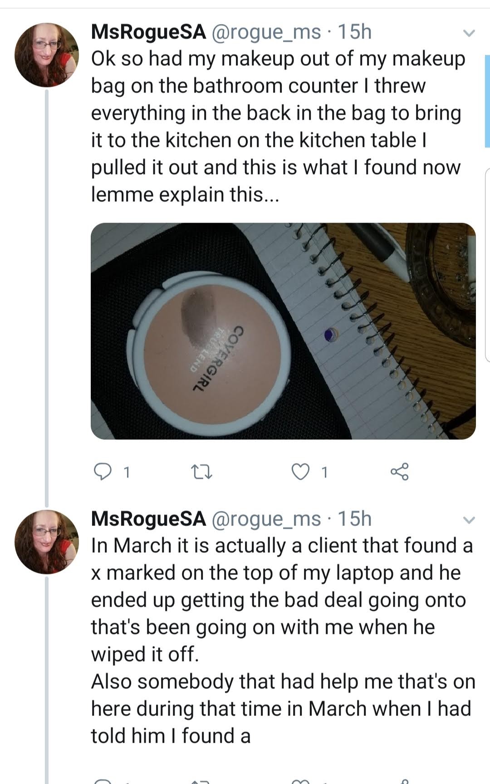Expand the options chevron on the first tweet

click(469, 33)
